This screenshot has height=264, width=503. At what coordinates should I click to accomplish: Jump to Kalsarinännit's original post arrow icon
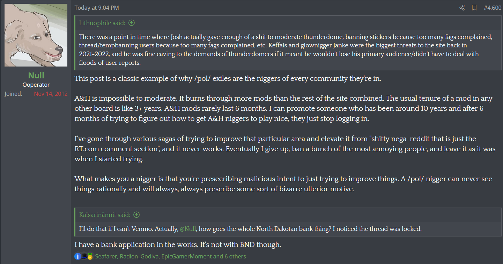coord(136,215)
